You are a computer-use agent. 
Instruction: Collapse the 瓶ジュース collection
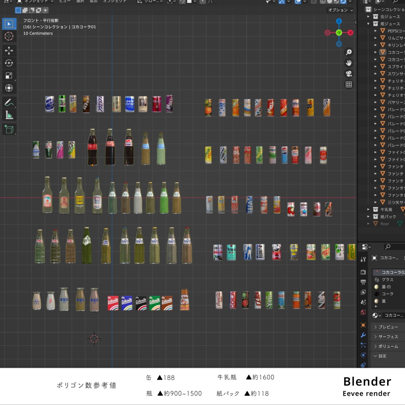tap(368, 23)
